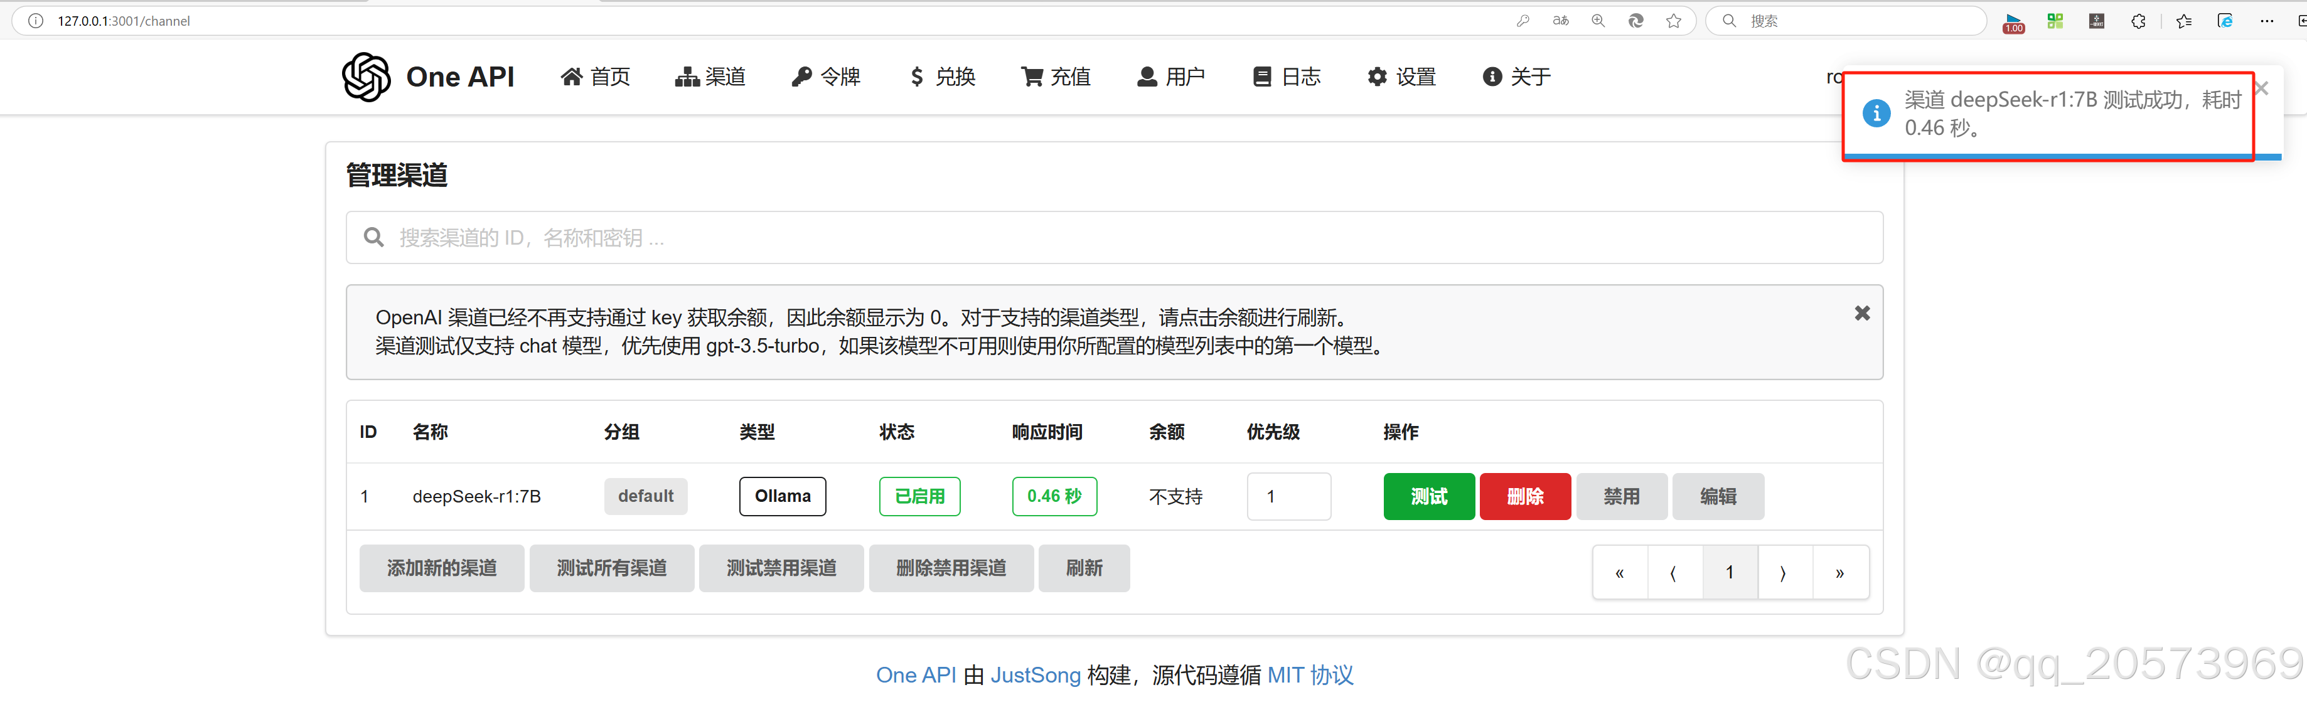The width and height of the screenshot is (2307, 702).
Task: Click the magnifier icon in the channel search box
Action: pyautogui.click(x=374, y=237)
